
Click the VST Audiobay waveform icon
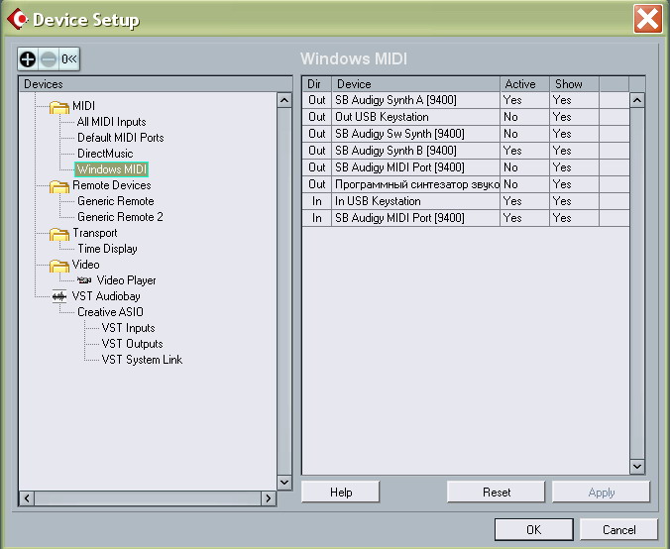59,296
